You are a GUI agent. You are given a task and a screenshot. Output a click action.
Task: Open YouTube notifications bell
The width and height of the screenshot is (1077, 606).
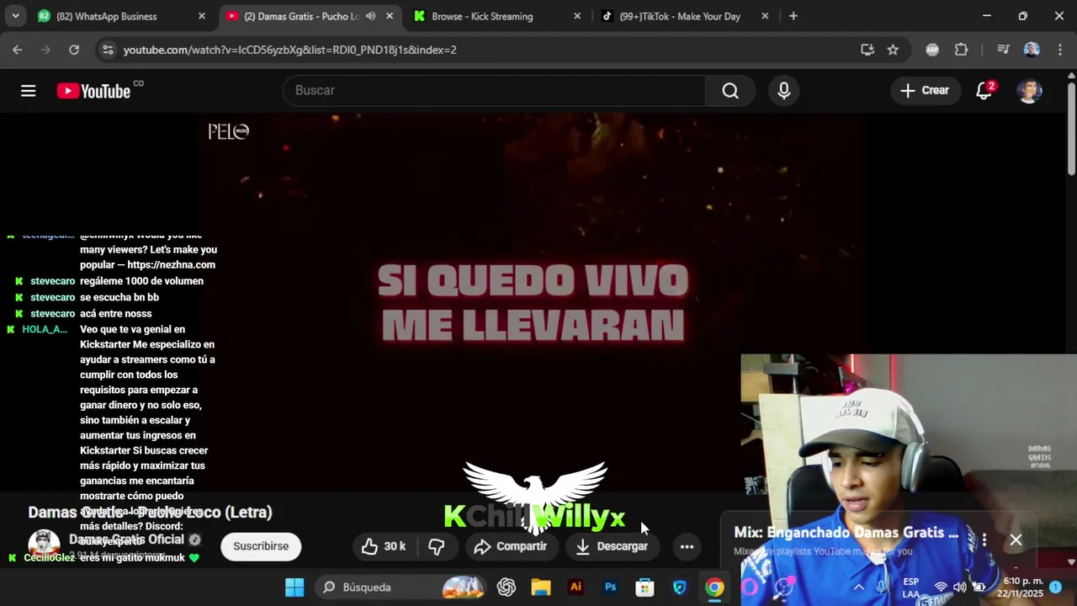point(984,91)
